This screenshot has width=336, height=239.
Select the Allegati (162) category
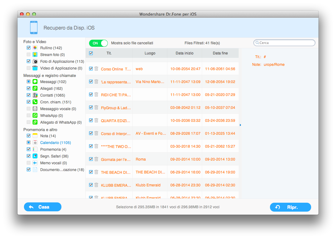pyautogui.click(x=51, y=88)
